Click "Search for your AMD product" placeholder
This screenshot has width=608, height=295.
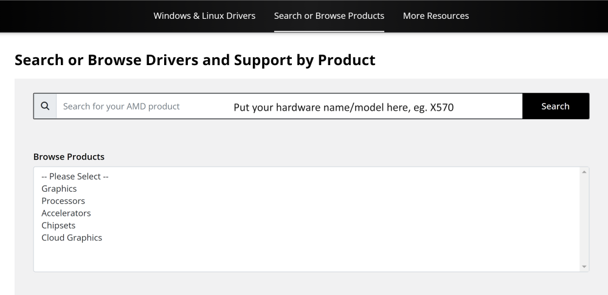click(x=122, y=106)
